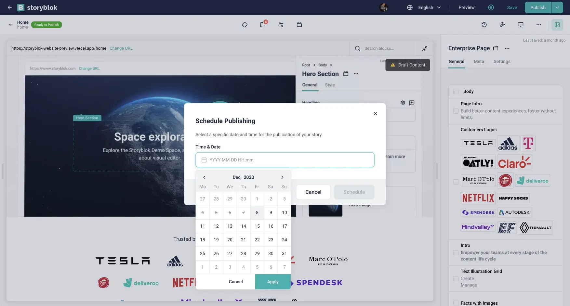Click the Time & Date input field
This screenshot has width=570, height=306.
(x=285, y=160)
